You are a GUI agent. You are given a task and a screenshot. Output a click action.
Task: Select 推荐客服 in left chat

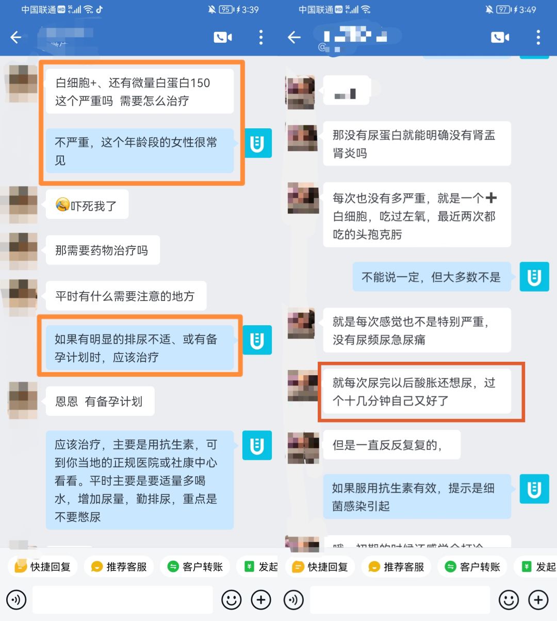(x=119, y=567)
